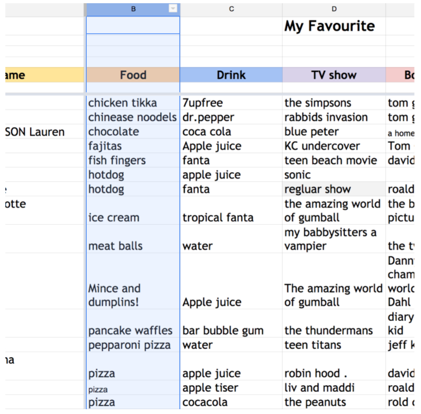Select the My Favourite title cell

pos(334,26)
